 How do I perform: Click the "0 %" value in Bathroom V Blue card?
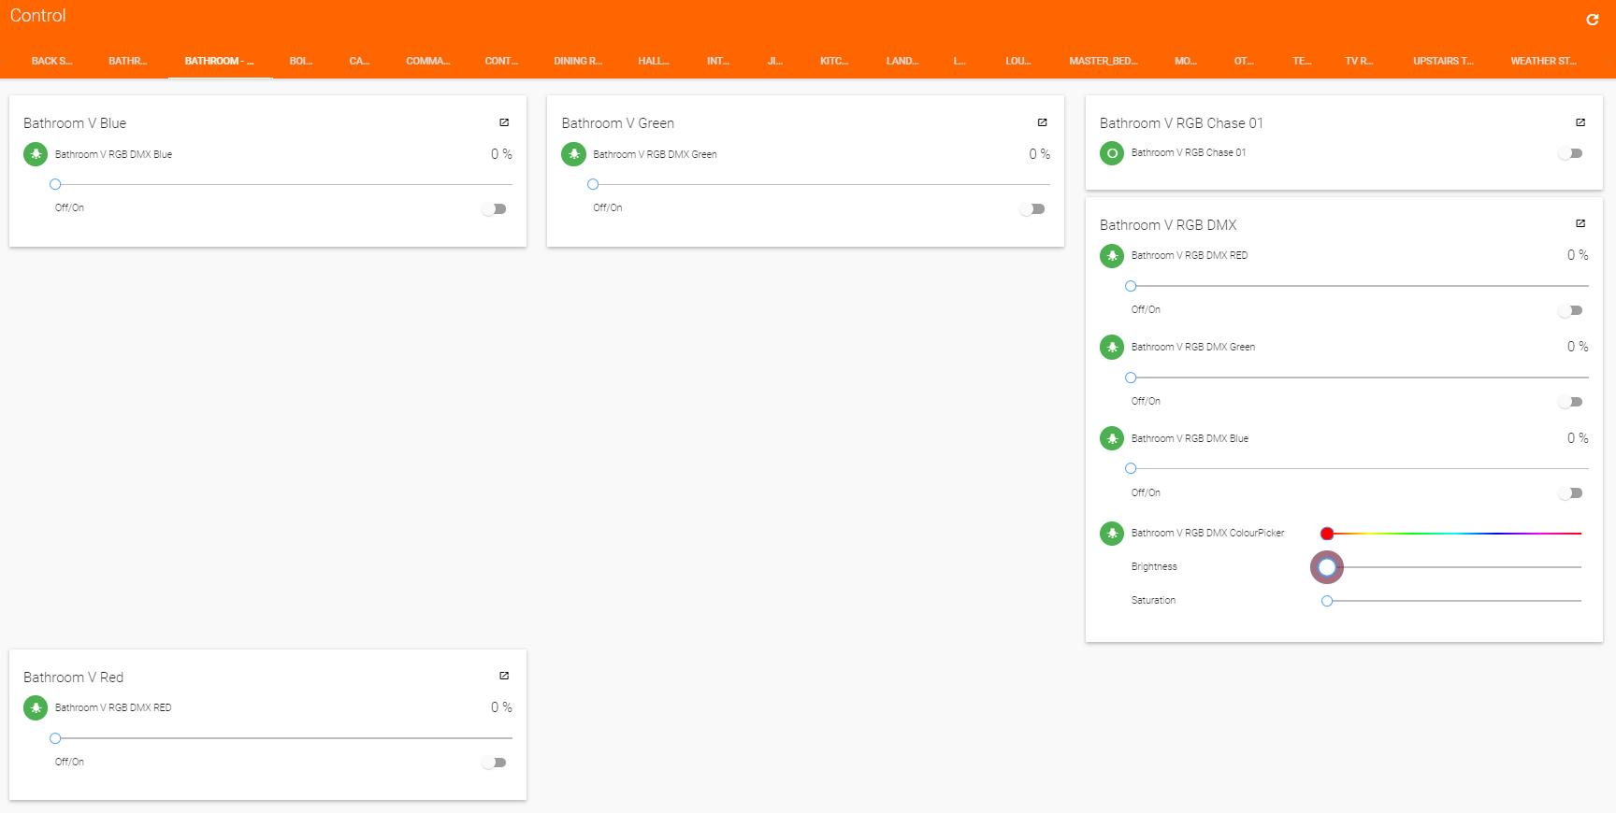[x=501, y=154]
